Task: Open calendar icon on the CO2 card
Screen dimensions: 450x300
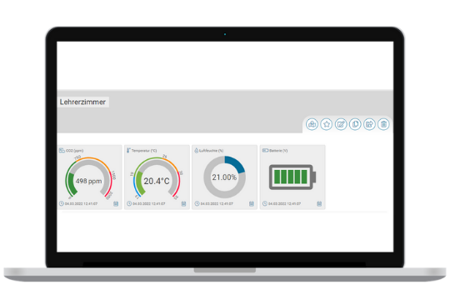Action: coord(116,203)
